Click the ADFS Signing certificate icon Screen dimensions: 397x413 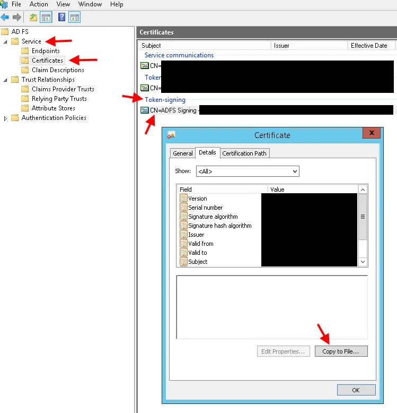(145, 110)
